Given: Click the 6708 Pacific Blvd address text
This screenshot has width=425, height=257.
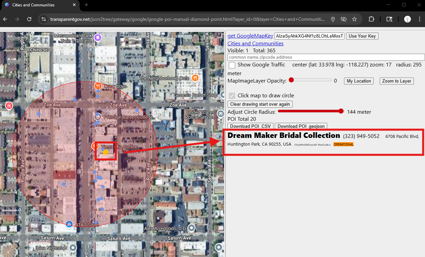Looking at the screenshot, I should coord(402,136).
